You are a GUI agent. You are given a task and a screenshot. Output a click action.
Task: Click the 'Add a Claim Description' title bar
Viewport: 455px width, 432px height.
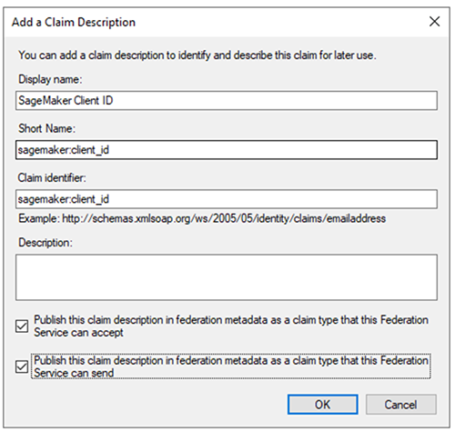click(x=74, y=22)
